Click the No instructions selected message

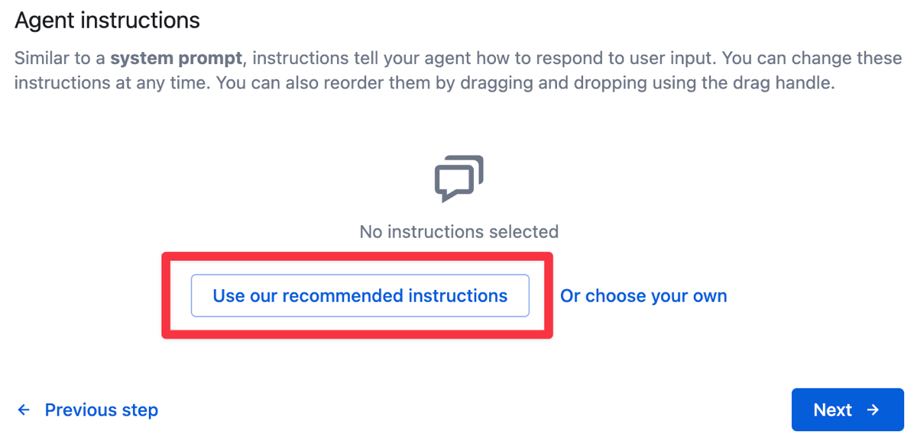tap(458, 231)
